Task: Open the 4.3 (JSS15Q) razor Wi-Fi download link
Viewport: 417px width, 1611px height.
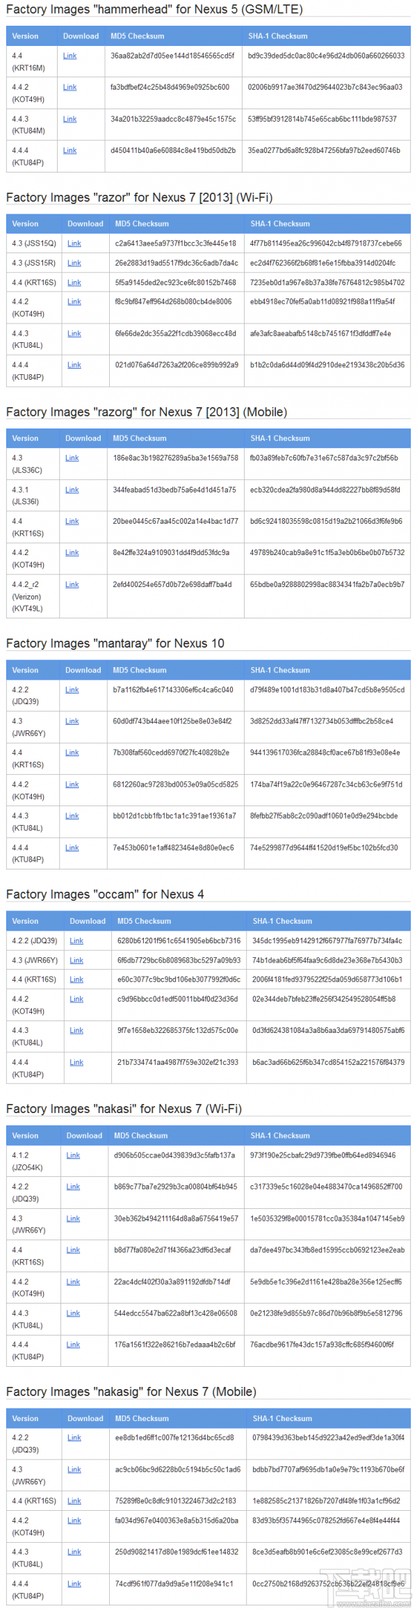Action: pos(74,243)
